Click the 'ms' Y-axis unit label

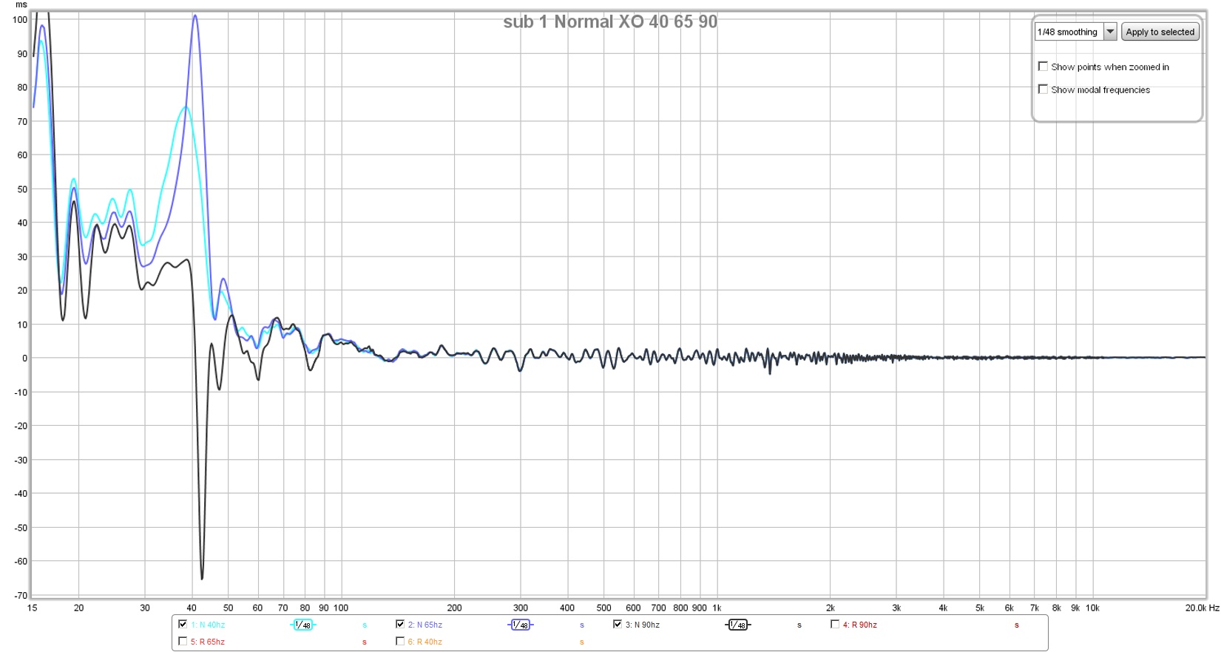click(21, 4)
